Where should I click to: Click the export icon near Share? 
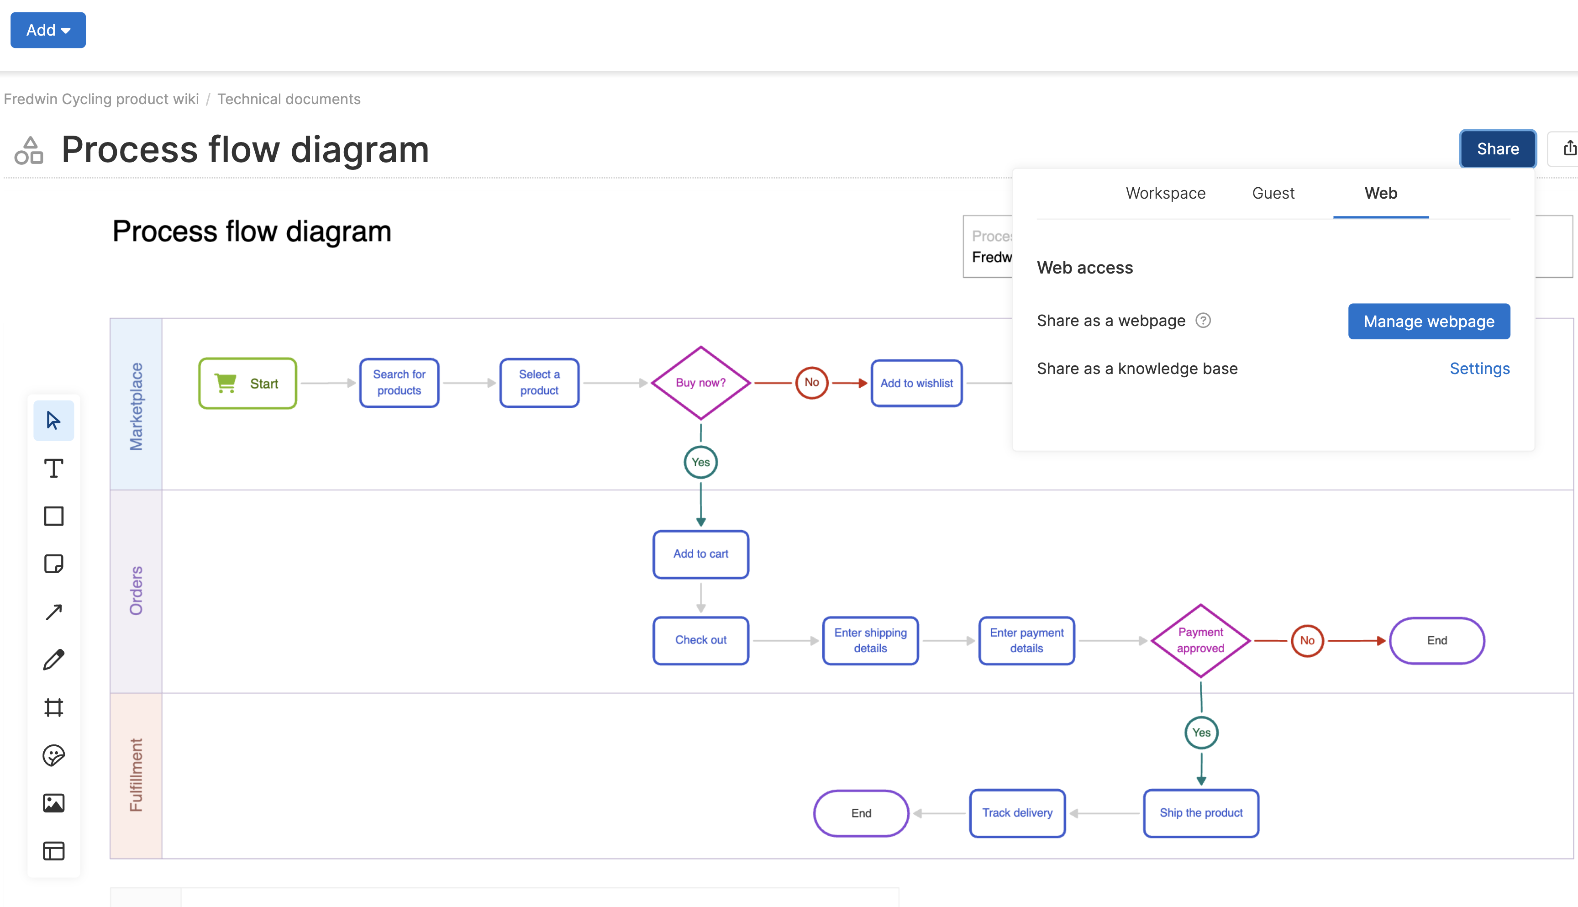pyautogui.click(x=1570, y=148)
